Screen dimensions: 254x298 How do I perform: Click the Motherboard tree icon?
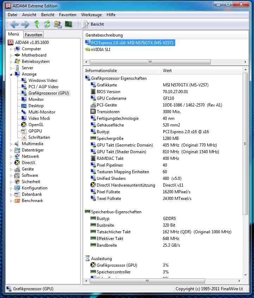[x=17, y=55]
